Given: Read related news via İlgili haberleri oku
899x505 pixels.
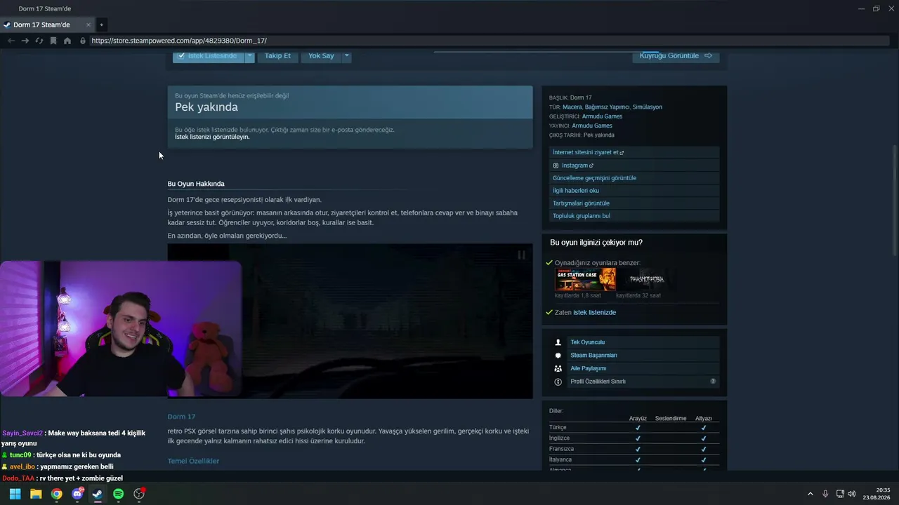Looking at the screenshot, I should tap(634, 191).
